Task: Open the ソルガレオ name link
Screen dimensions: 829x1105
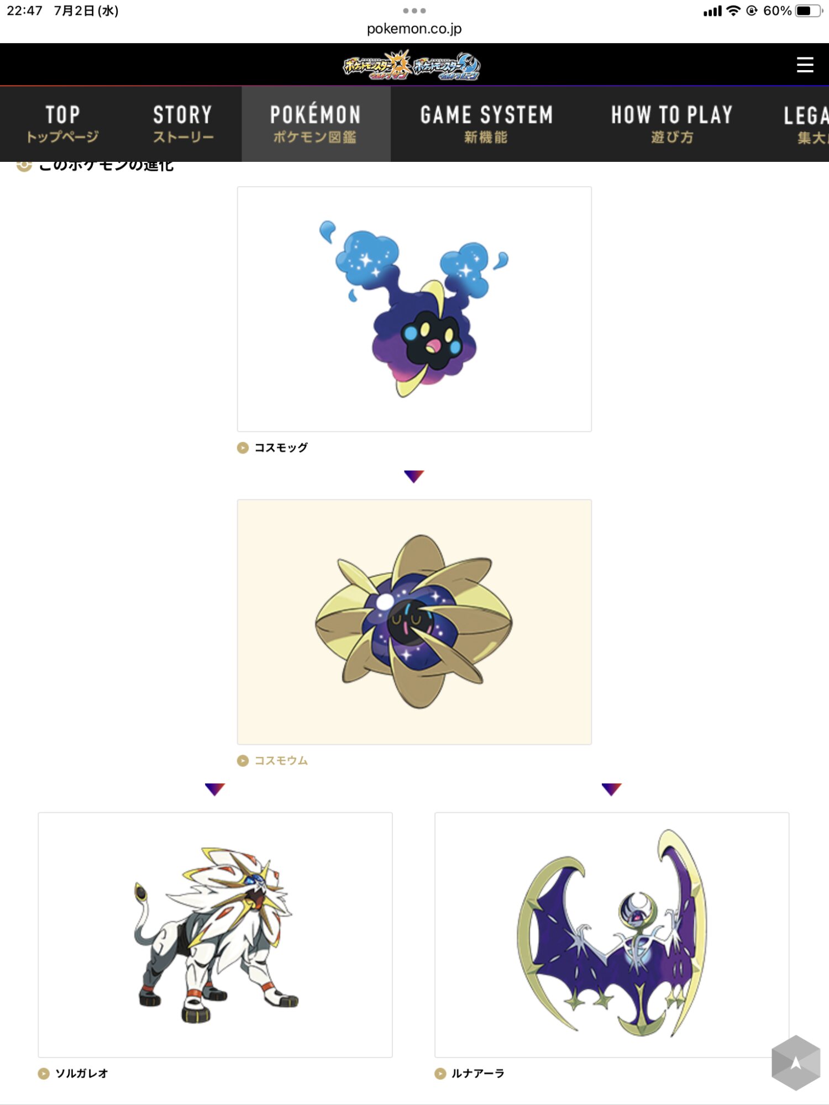Action: click(x=82, y=1074)
